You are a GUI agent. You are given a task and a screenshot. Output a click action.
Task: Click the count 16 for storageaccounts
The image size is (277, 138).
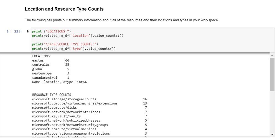[x=145, y=99]
